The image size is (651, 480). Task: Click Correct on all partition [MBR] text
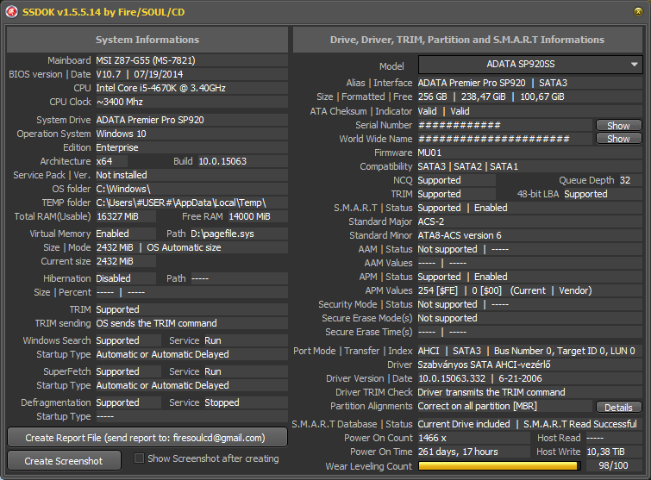478,406
